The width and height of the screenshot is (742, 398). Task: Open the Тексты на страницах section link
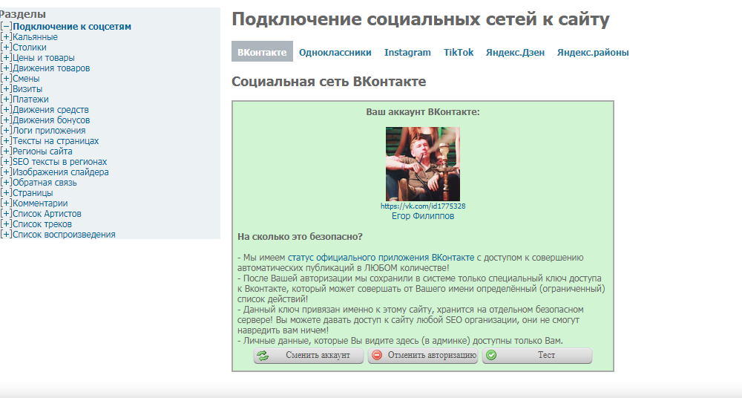point(56,141)
